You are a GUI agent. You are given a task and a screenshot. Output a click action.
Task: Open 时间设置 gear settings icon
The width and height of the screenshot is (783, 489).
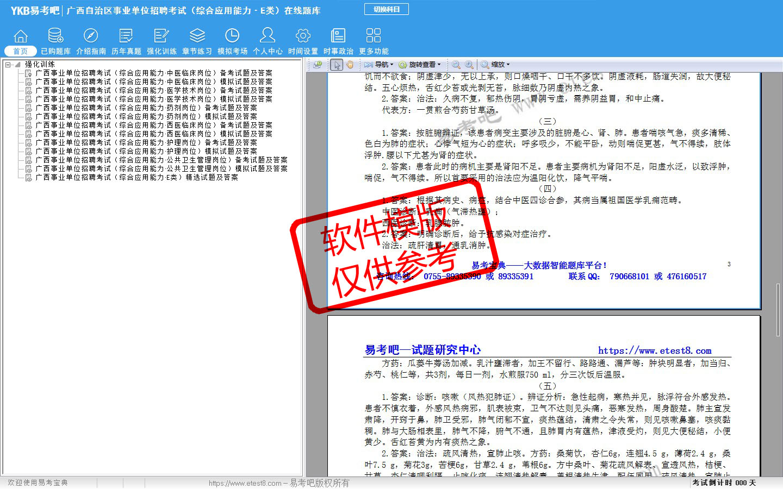[303, 41]
